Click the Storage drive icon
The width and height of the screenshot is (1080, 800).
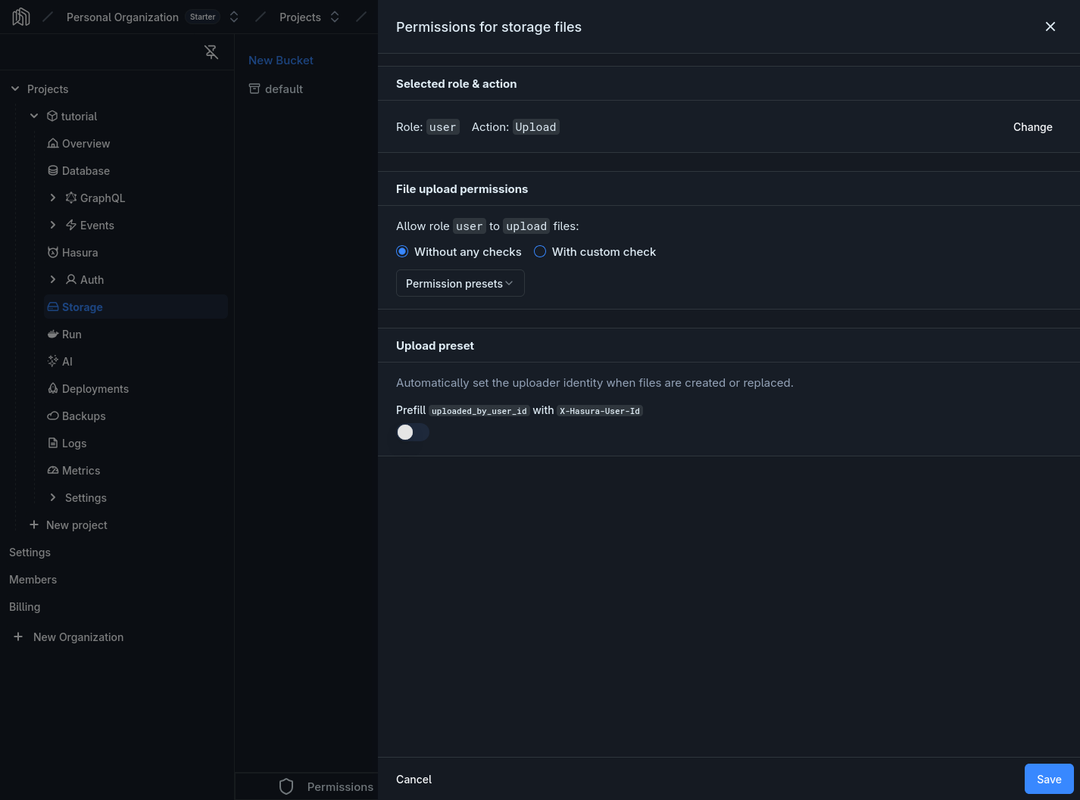[x=53, y=307]
